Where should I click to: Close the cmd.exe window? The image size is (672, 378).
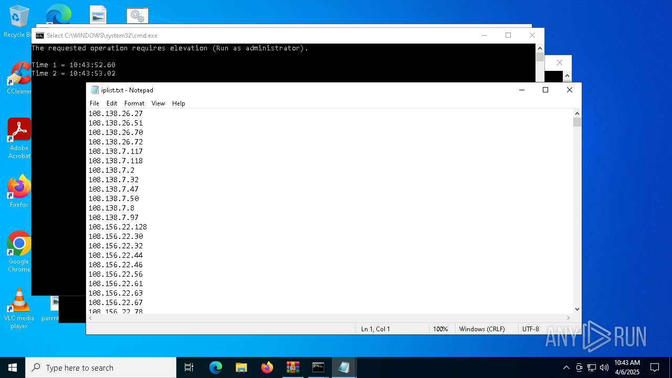532,35
